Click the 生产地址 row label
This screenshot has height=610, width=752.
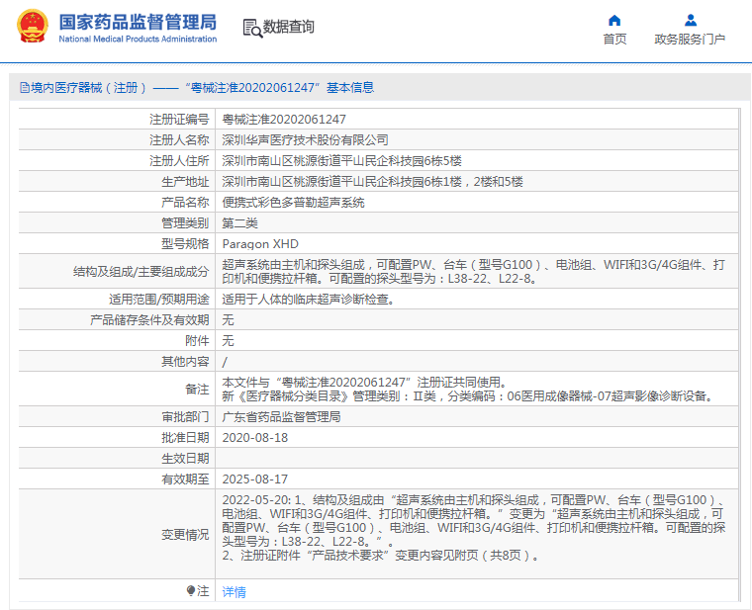[185, 182]
